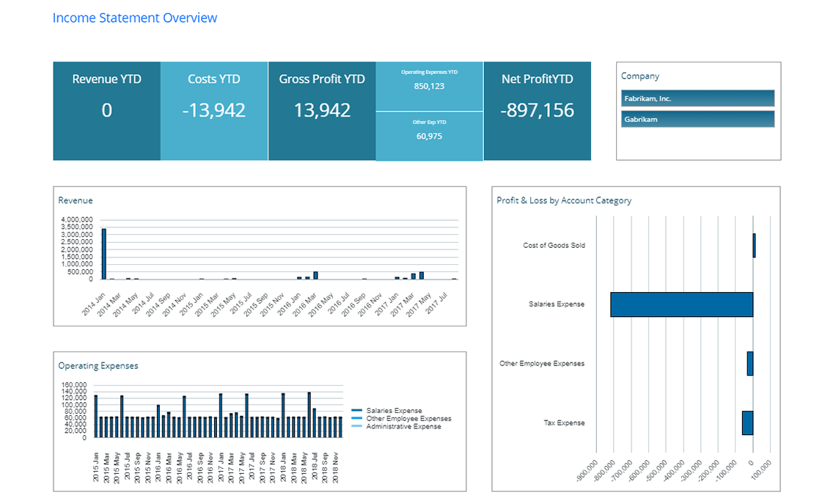The image size is (836, 504).
Task: Select Fabrikam, Inc. in Company filter
Action: 697,98
